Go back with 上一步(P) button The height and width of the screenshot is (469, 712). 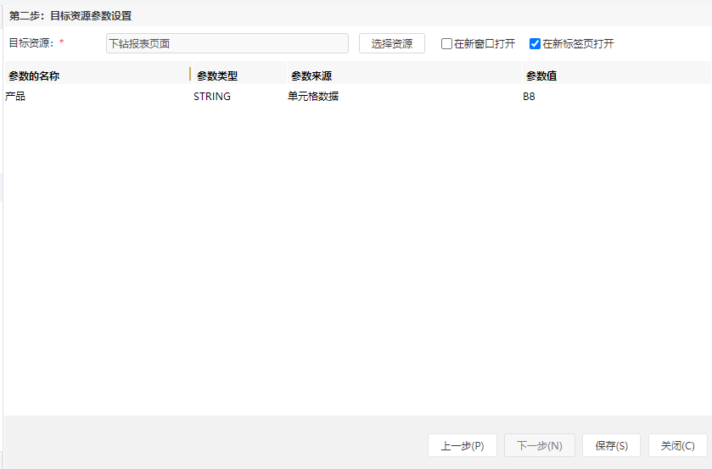(463, 445)
